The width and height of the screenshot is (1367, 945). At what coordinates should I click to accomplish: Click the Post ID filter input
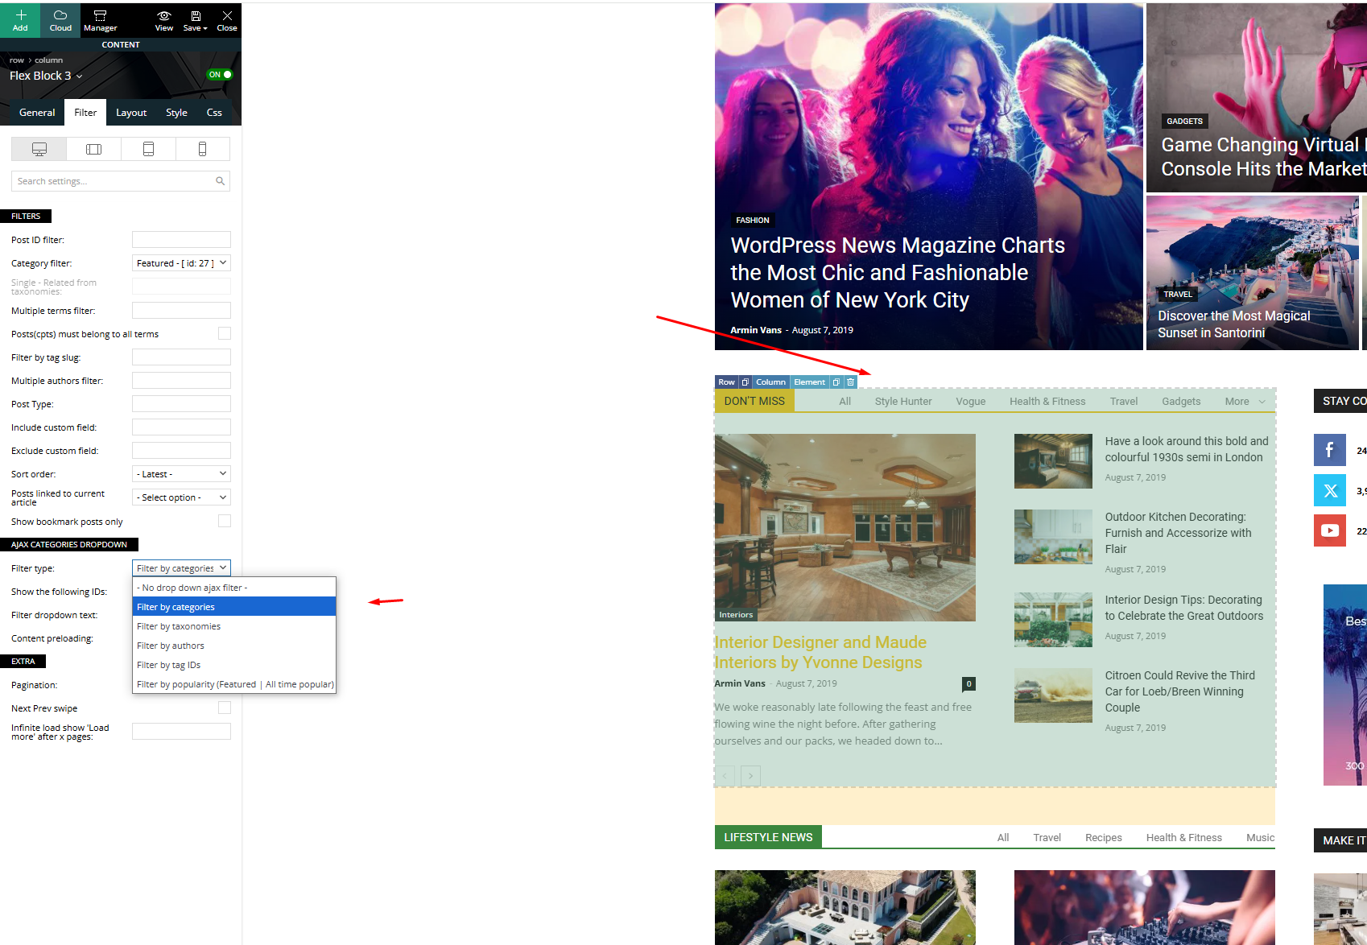pyautogui.click(x=181, y=240)
